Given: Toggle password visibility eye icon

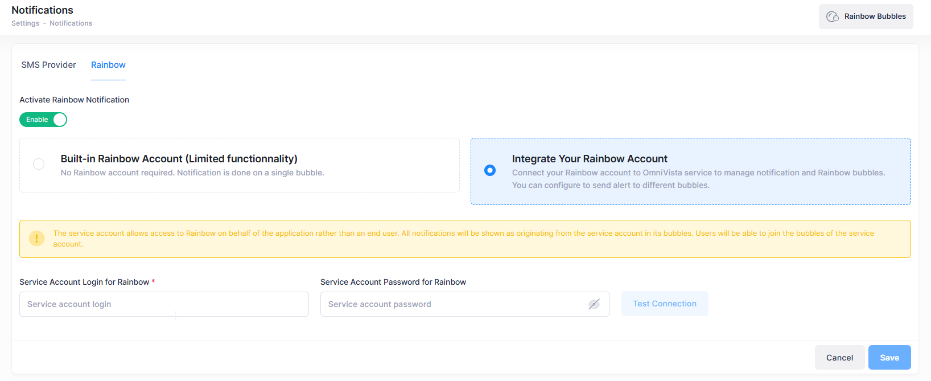Looking at the screenshot, I should click(594, 304).
